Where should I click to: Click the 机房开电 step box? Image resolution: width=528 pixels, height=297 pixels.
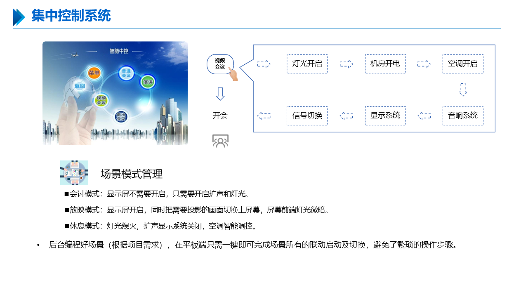click(385, 64)
